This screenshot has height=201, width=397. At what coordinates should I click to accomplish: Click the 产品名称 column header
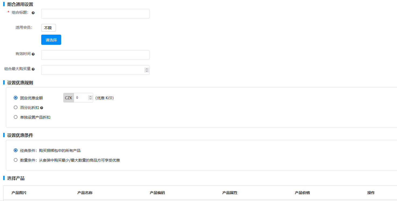[85, 193]
